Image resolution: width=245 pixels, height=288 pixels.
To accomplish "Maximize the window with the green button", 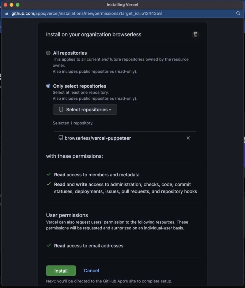I will pos(17,5).
